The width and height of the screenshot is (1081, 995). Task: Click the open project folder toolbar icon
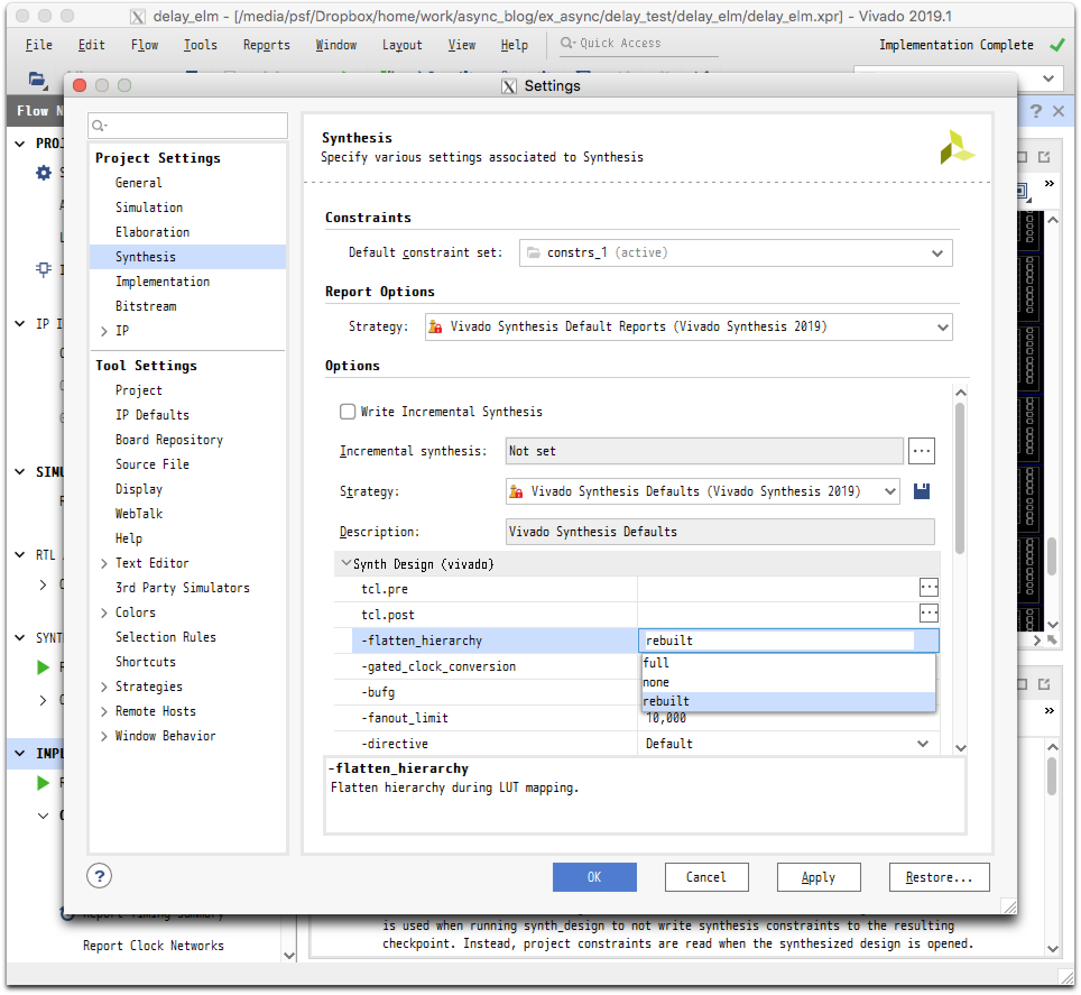coord(37,80)
